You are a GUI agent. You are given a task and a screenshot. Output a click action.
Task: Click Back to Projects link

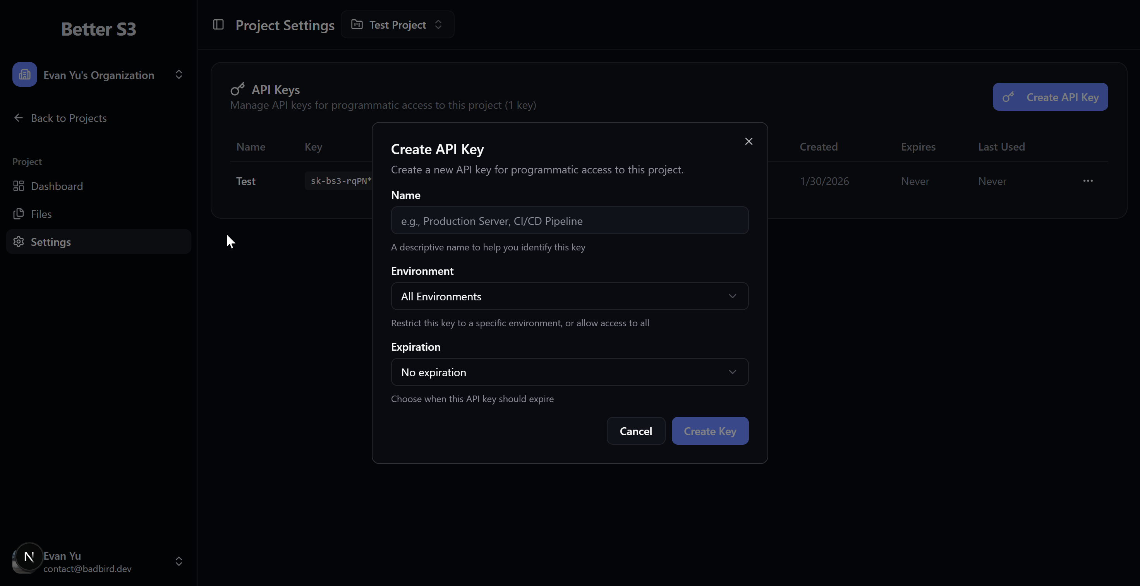click(x=68, y=118)
